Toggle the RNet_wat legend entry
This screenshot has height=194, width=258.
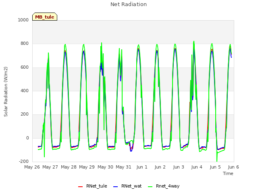point(127,186)
